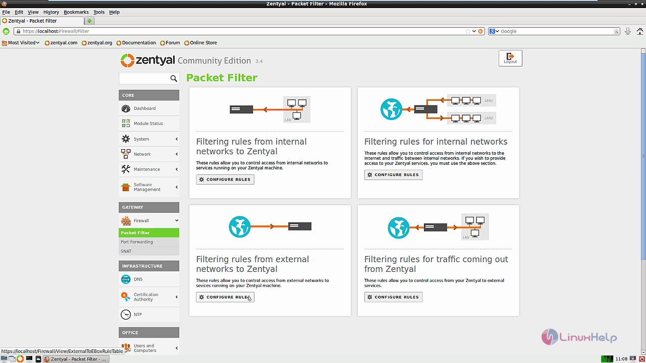Open the zentyal.org bookmark

pos(96,43)
